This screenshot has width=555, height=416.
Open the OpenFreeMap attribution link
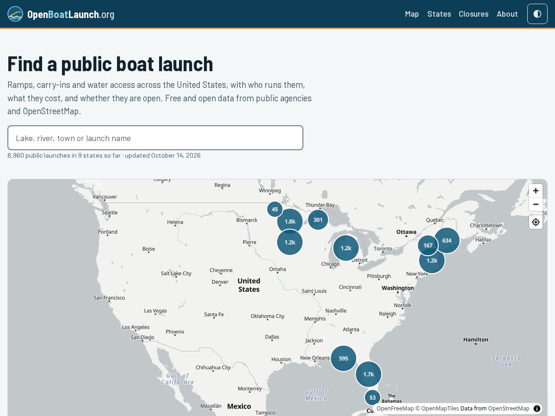(x=395, y=409)
